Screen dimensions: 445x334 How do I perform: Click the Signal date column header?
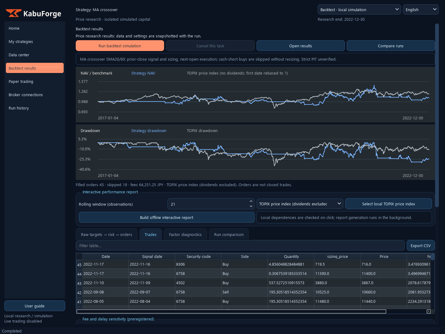pos(152,256)
